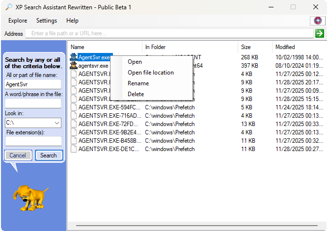Screen dimensions: 329x231
Task: Click the top-right media disc icon
Action: tap(318, 21)
